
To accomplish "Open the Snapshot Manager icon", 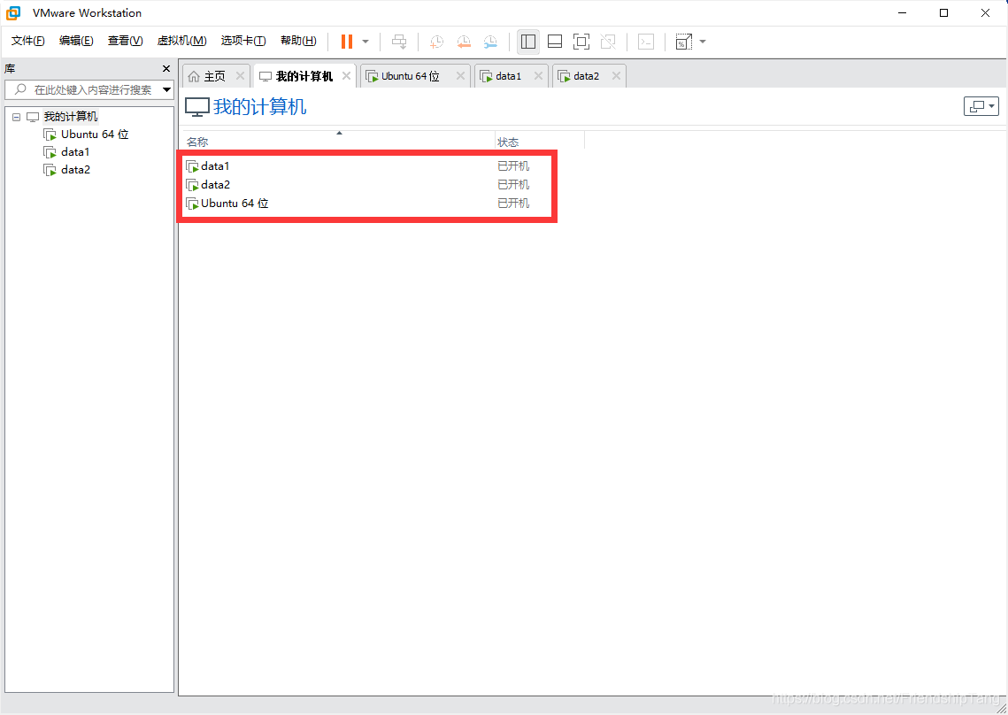I will click(x=490, y=42).
